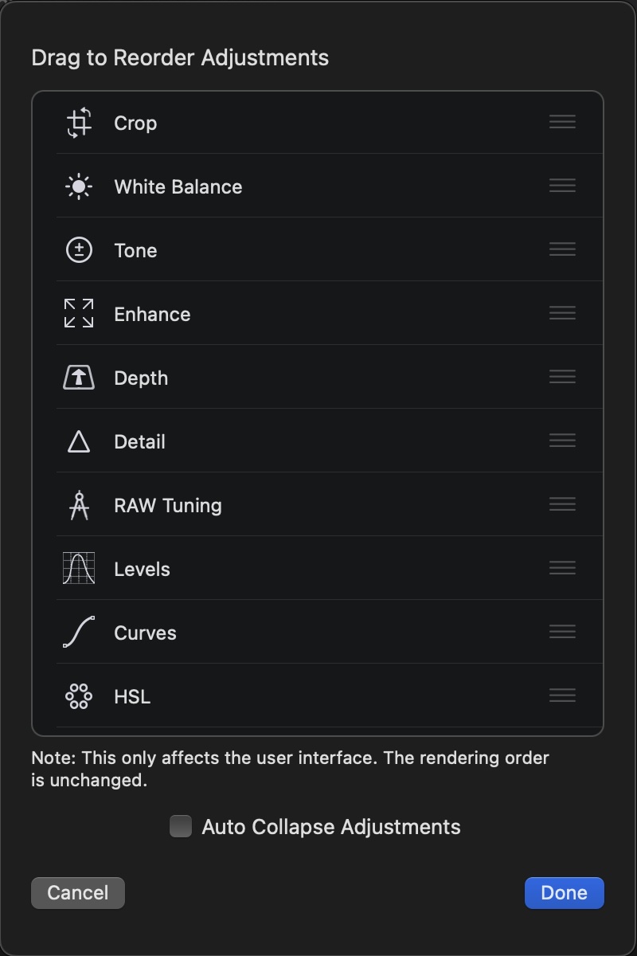Click the Curves adjustment icon
Viewport: 637px width, 956px height.
79,633
